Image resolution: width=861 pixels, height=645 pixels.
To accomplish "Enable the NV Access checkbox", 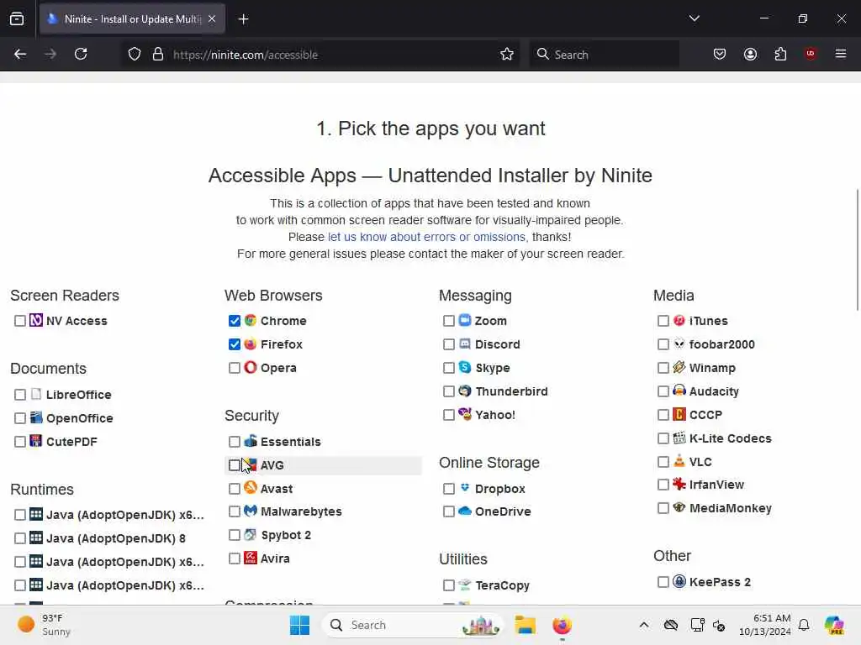I will coord(20,321).
